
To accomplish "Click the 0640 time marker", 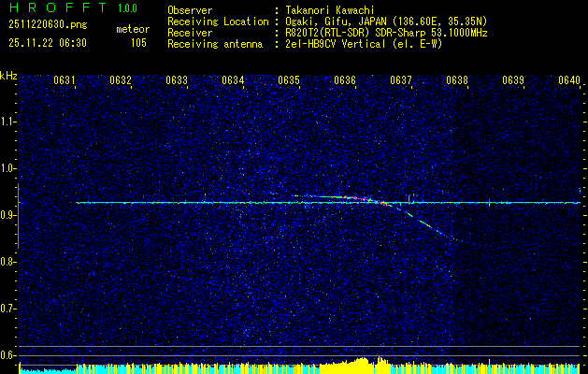I will (569, 80).
